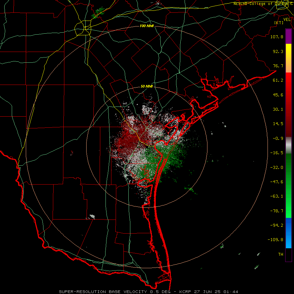
Task: Click the blue color band in legend
Action: coord(288,233)
